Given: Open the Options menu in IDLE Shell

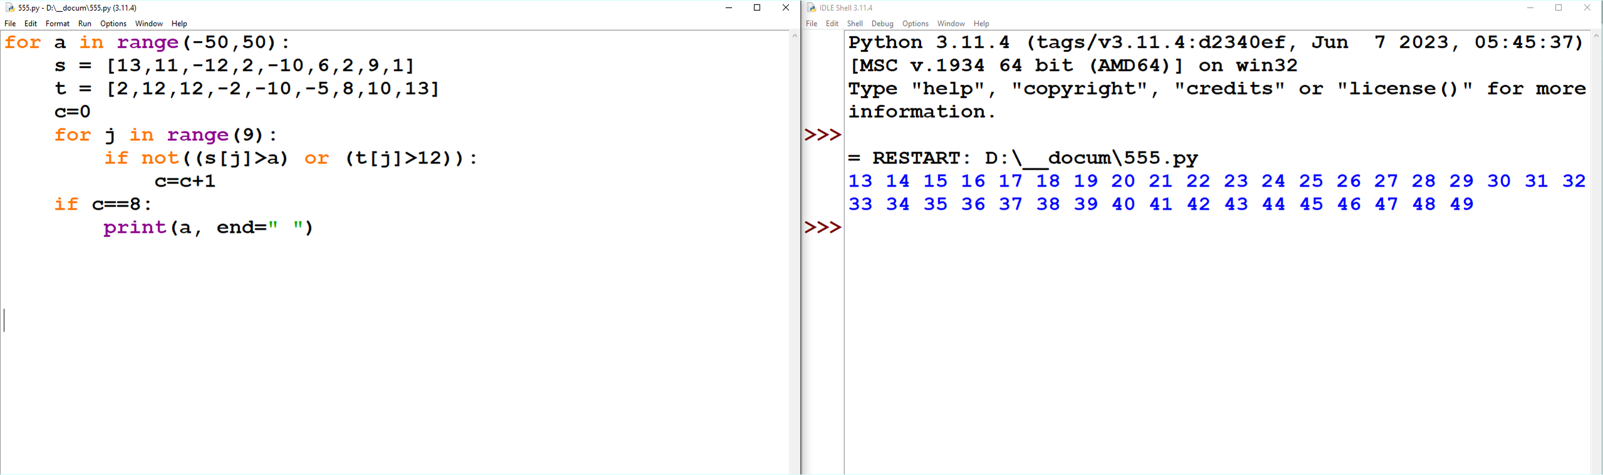Looking at the screenshot, I should click(915, 24).
